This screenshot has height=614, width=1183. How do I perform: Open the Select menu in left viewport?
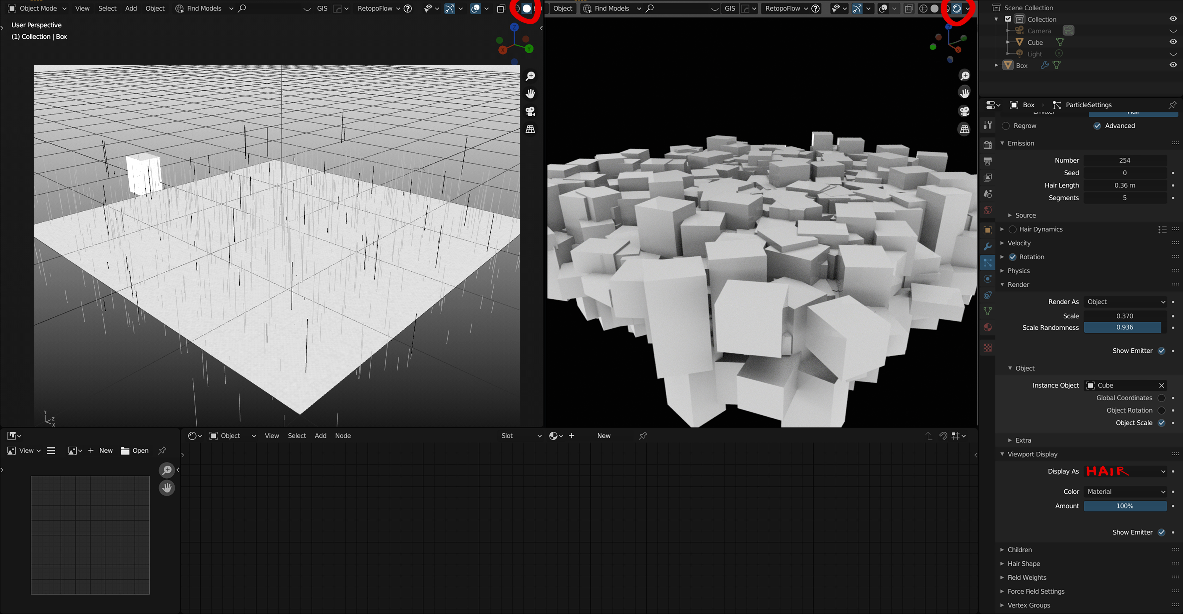[x=107, y=8]
